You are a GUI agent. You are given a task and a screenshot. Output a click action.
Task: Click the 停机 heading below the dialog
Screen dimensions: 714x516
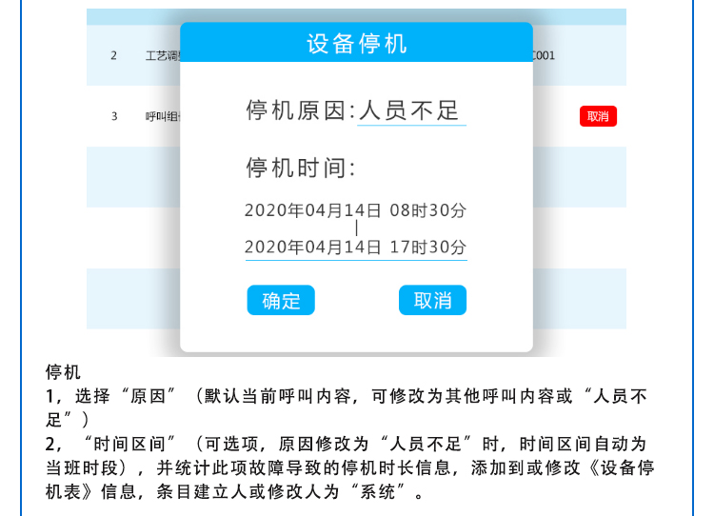tap(63, 372)
